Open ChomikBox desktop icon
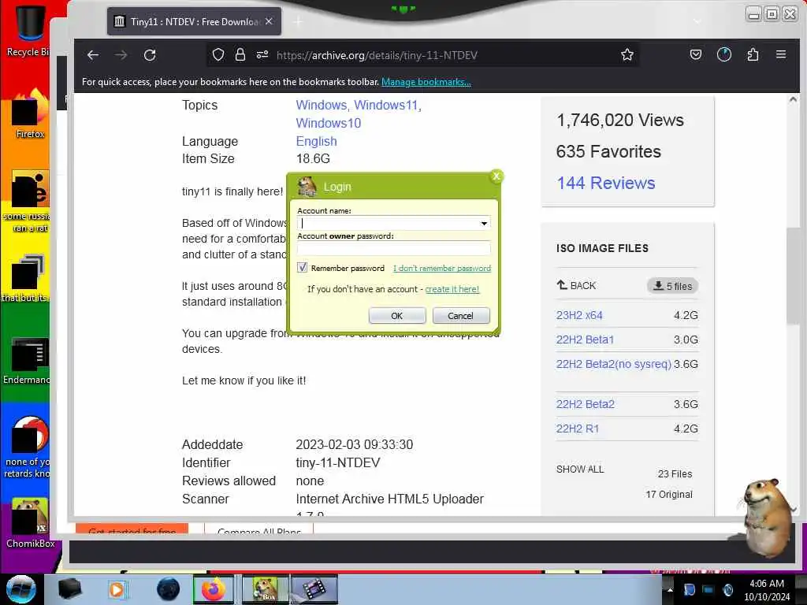Screen dimensions: 807x605 [x=30, y=522]
